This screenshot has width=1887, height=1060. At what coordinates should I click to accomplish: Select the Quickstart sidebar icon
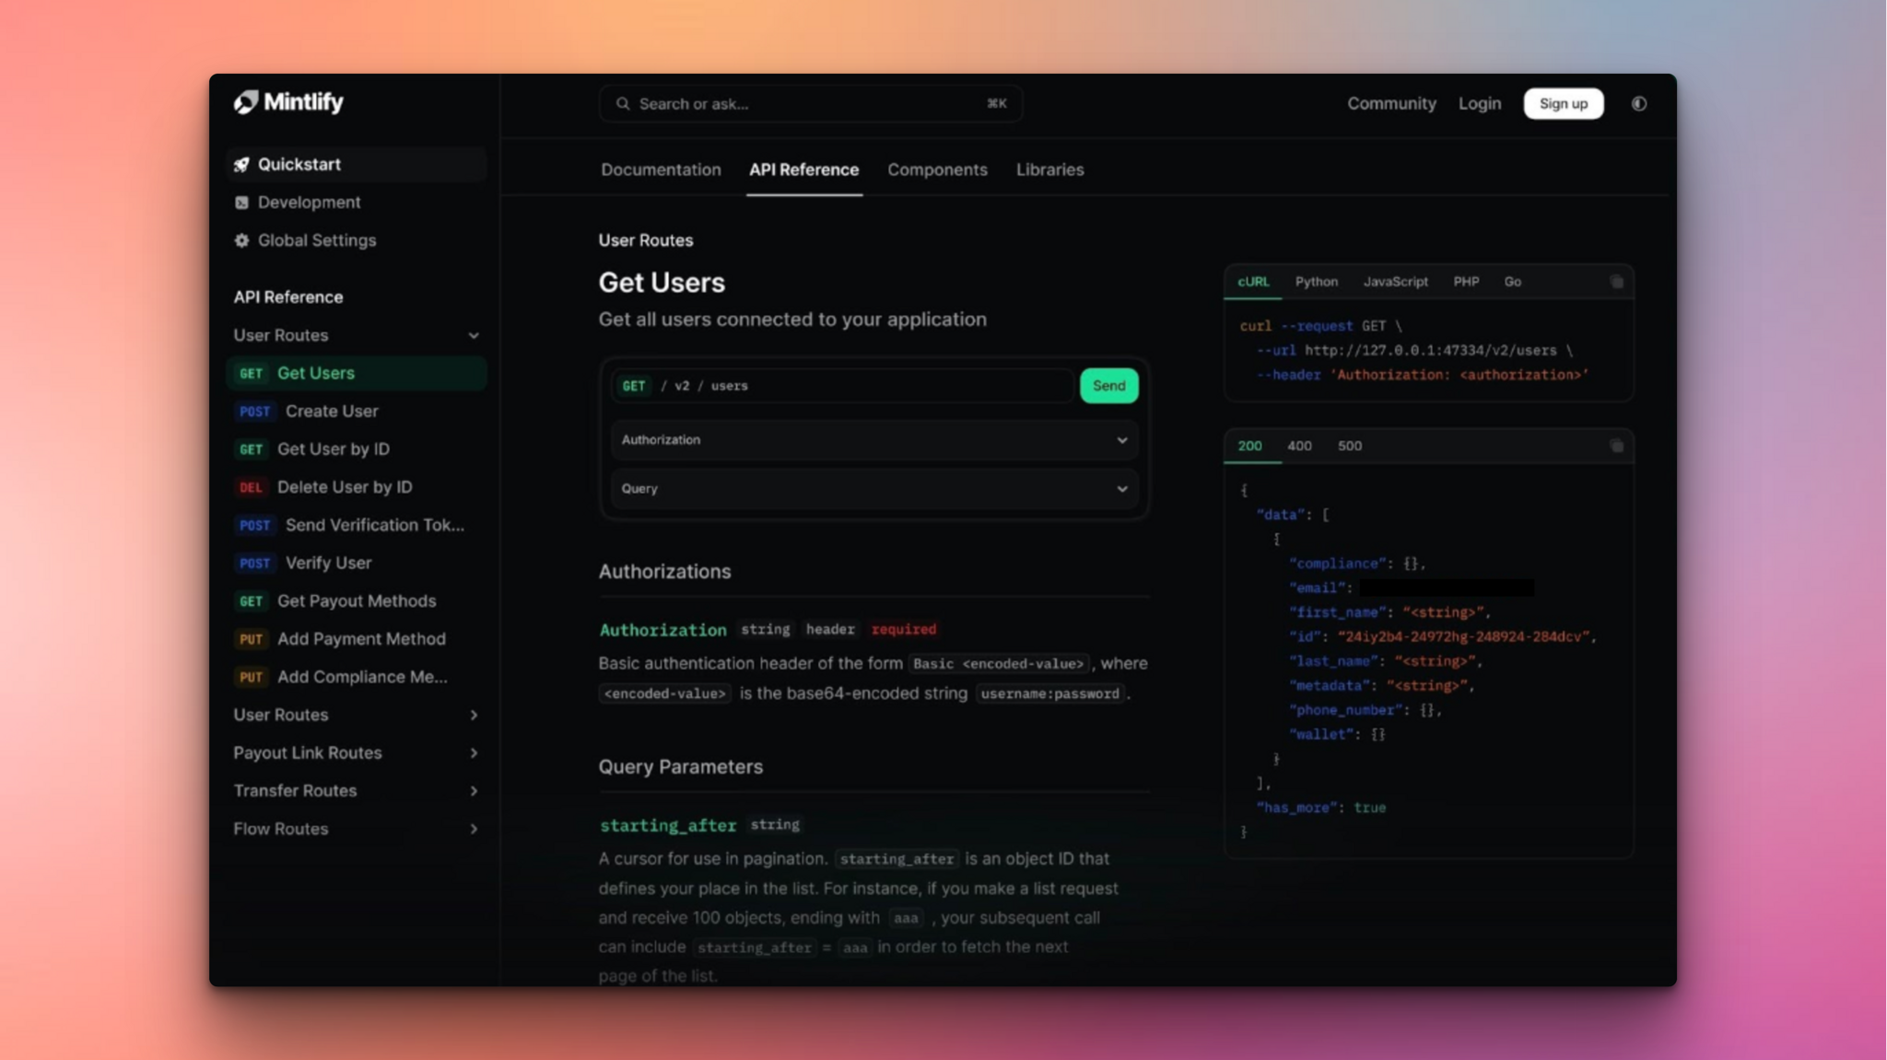(x=242, y=163)
